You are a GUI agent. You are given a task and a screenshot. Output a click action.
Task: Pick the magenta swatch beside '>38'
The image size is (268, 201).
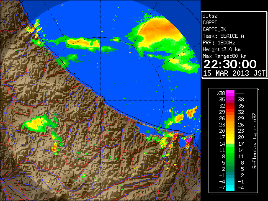tap(230, 93)
